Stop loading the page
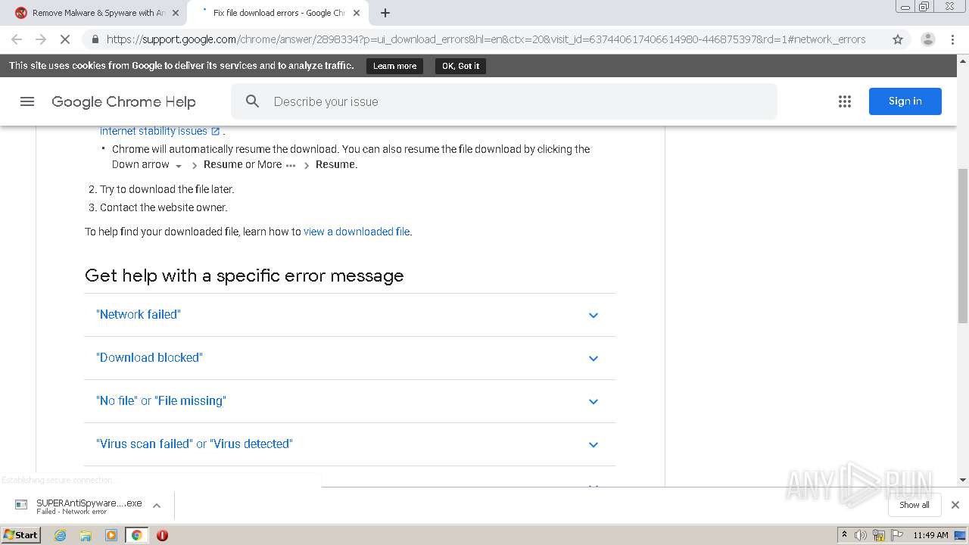Viewport: 969px width, 545px height. click(65, 39)
